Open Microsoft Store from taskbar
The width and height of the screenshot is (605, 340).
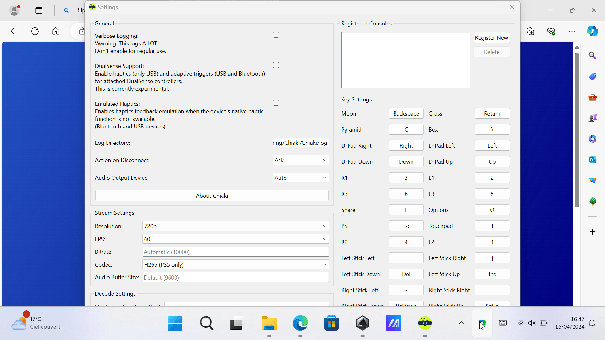(331, 323)
